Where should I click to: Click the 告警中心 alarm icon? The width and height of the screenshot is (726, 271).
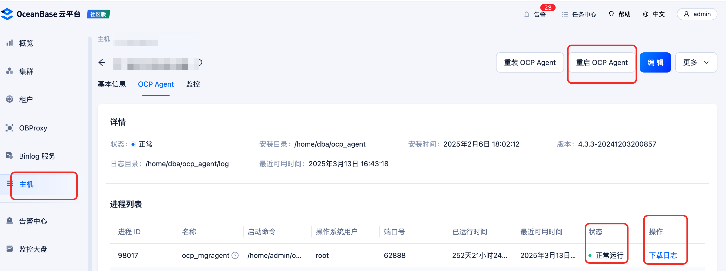(10, 221)
